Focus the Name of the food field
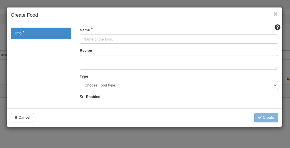 (x=178, y=39)
